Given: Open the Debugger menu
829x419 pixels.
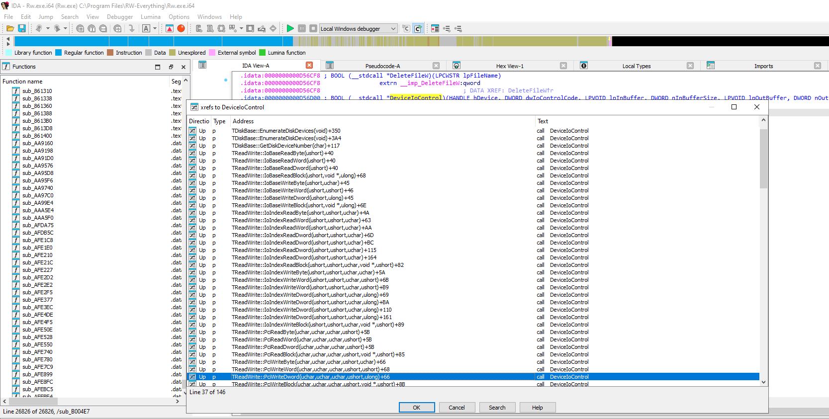Looking at the screenshot, I should point(120,17).
